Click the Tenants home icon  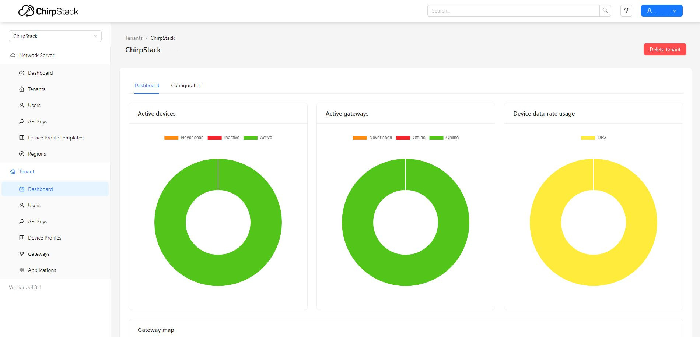(x=22, y=89)
